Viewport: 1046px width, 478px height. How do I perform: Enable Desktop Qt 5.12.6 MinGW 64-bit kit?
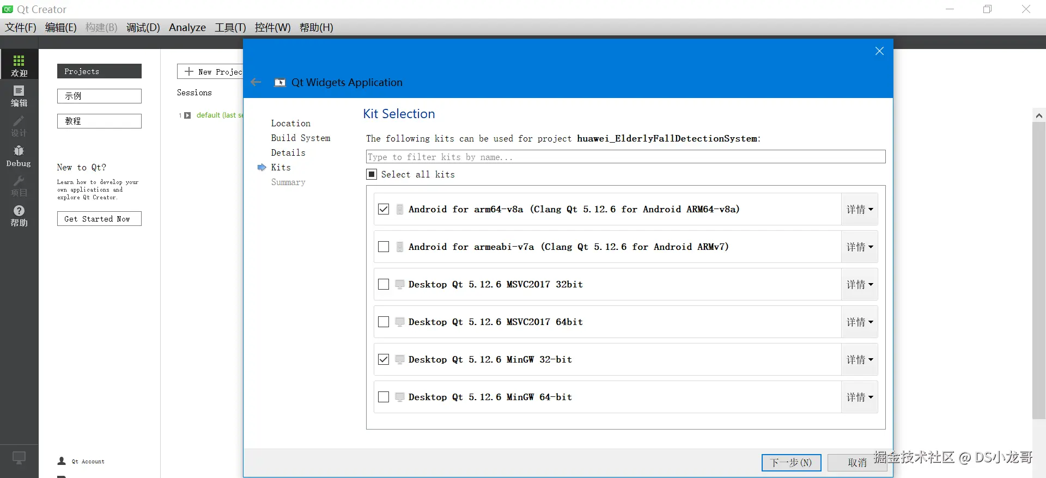coord(384,397)
